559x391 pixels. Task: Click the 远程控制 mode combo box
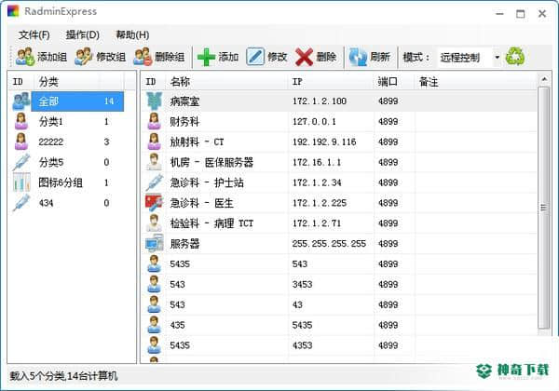[470, 57]
